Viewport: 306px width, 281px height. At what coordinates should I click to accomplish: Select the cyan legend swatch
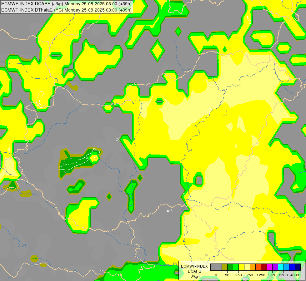click(281, 267)
